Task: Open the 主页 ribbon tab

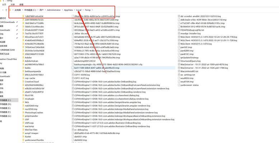Action: (4, 4)
